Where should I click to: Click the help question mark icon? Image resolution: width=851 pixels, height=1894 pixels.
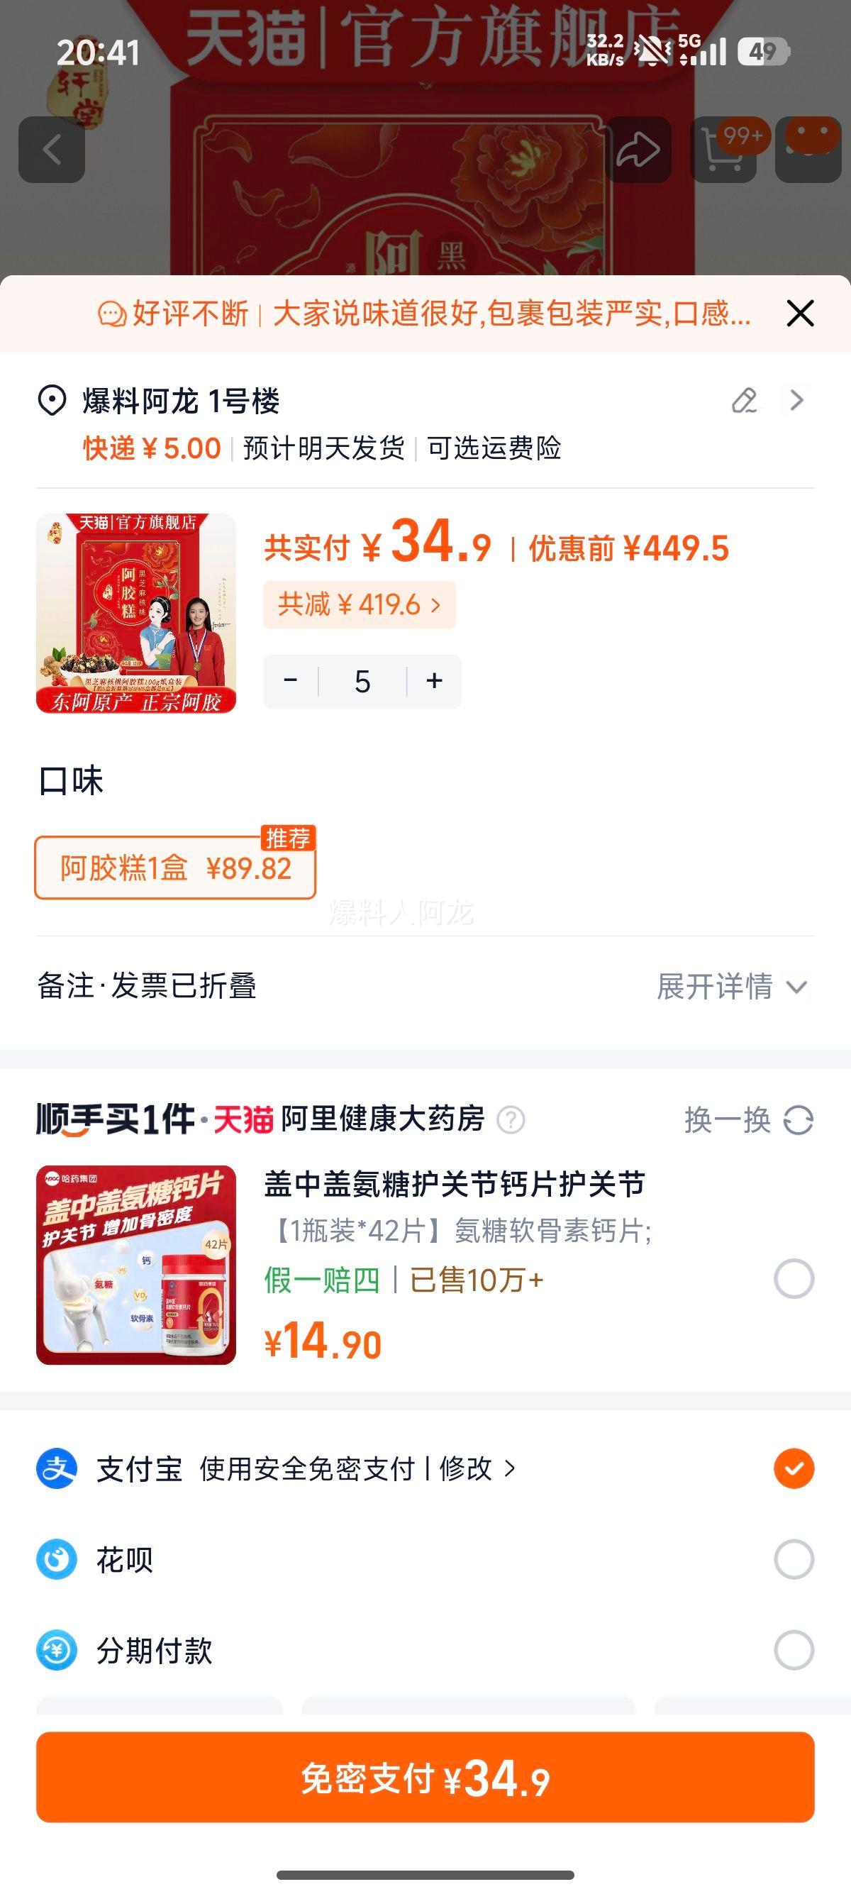(511, 1120)
